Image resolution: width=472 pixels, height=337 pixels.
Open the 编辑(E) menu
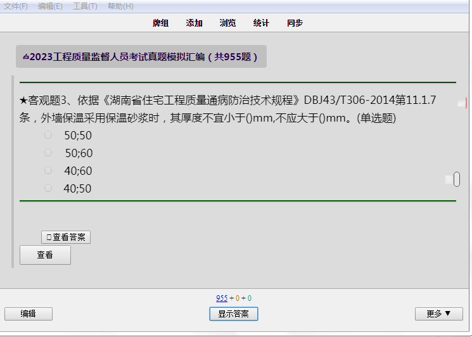click(x=50, y=6)
